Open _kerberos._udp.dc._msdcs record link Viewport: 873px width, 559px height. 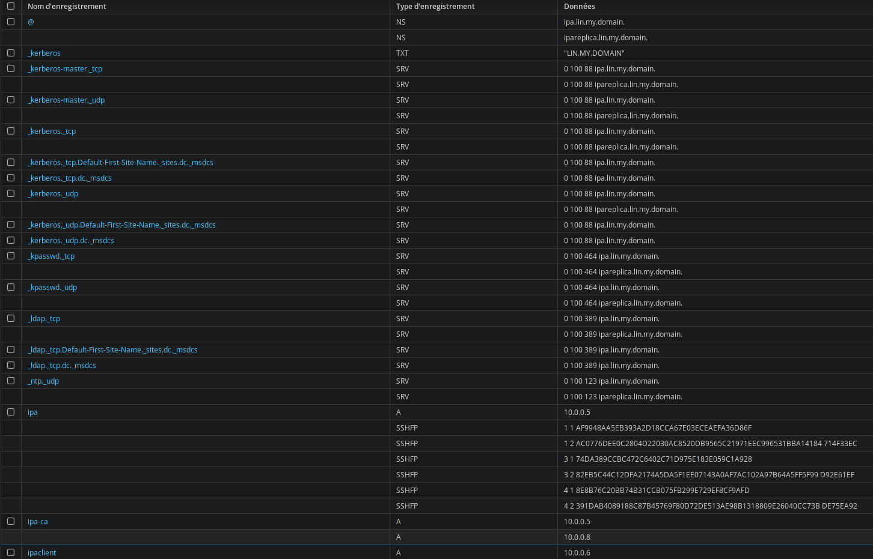[71, 240]
